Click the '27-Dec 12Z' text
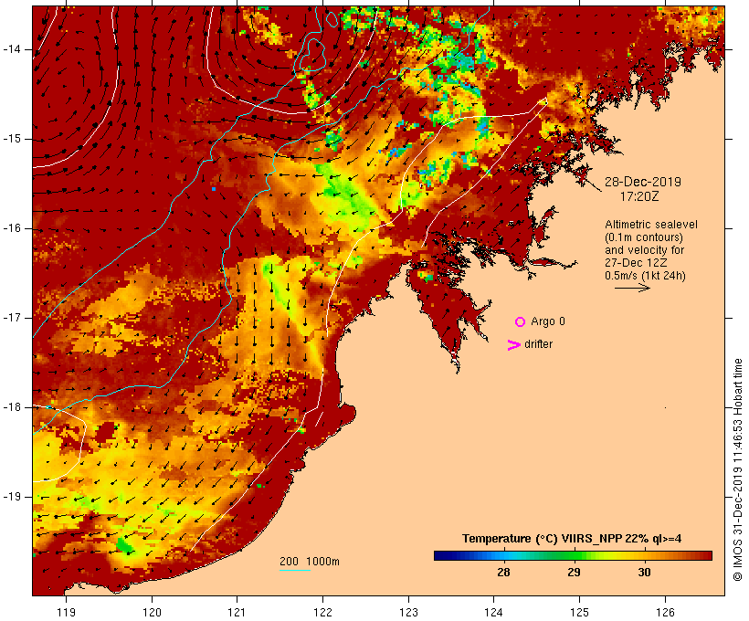Image resolution: width=749 pixels, height=621 pixels. [636, 263]
